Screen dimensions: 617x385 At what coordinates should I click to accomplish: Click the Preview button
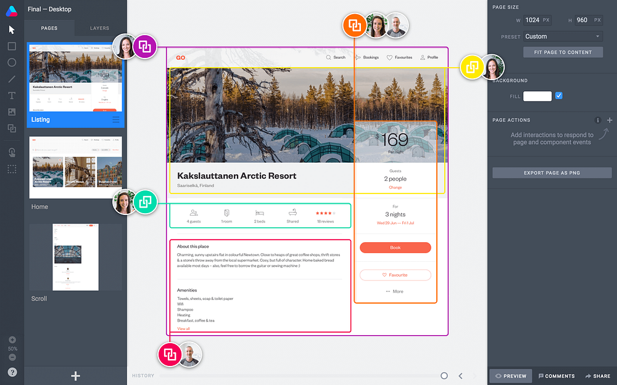coord(510,376)
